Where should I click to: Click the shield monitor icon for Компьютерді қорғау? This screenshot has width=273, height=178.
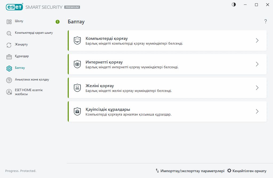(77, 41)
